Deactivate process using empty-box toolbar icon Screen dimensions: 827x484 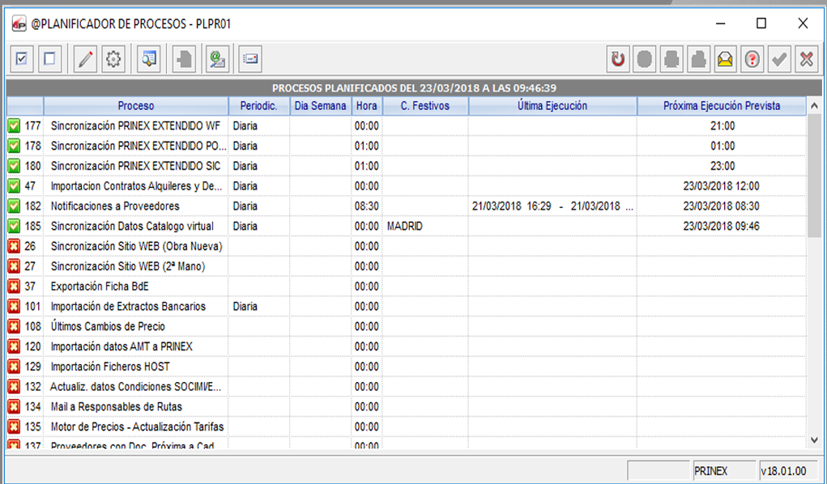pos(49,58)
